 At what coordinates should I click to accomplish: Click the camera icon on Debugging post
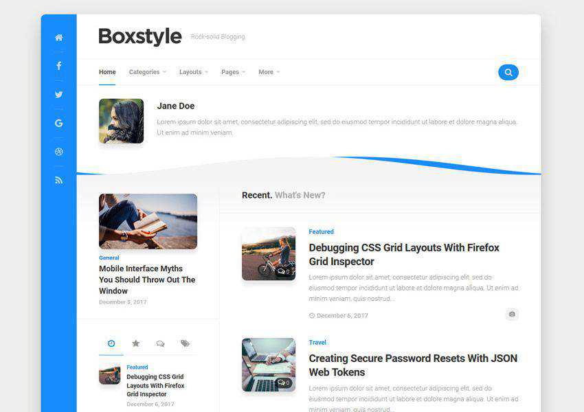coord(511,314)
